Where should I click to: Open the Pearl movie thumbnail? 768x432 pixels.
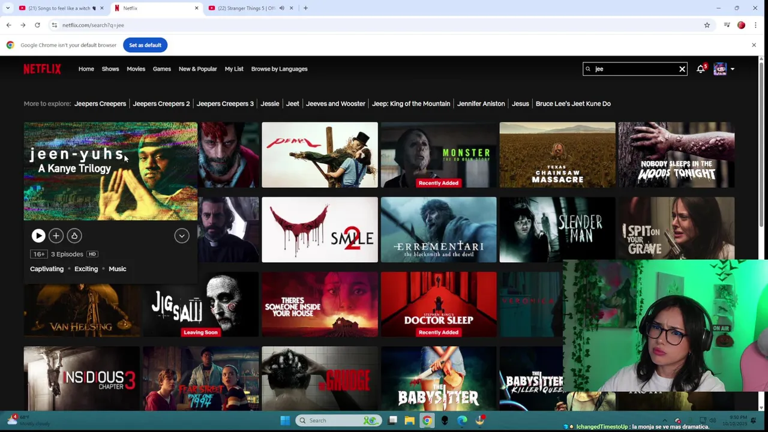(320, 155)
